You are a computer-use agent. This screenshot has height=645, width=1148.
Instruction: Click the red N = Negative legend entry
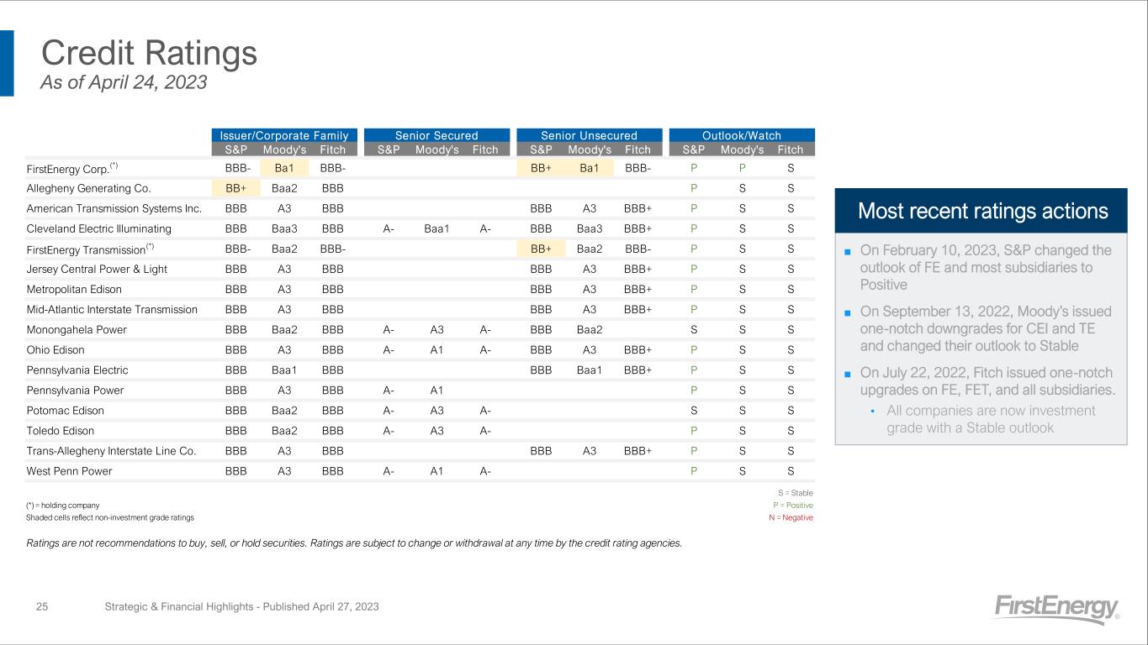[792, 517]
